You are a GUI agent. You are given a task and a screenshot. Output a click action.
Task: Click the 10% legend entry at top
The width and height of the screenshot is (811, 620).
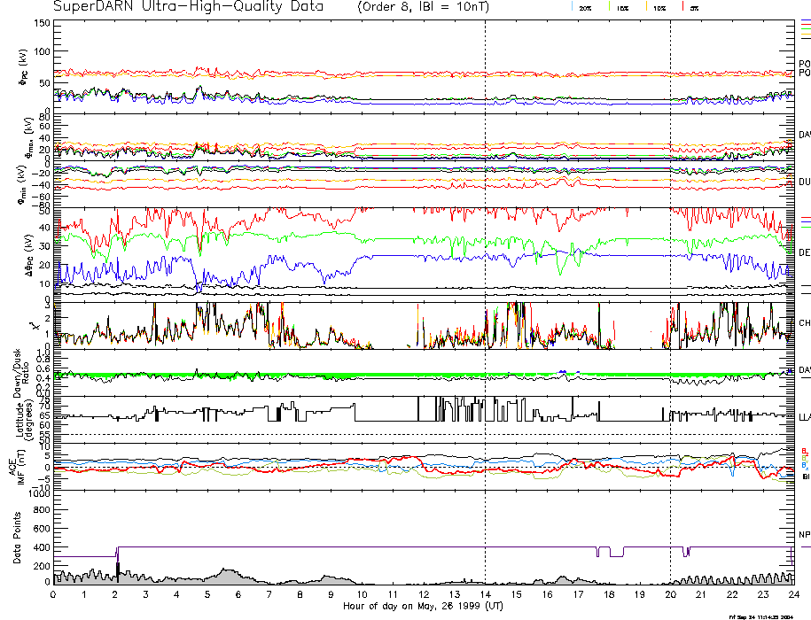point(659,8)
